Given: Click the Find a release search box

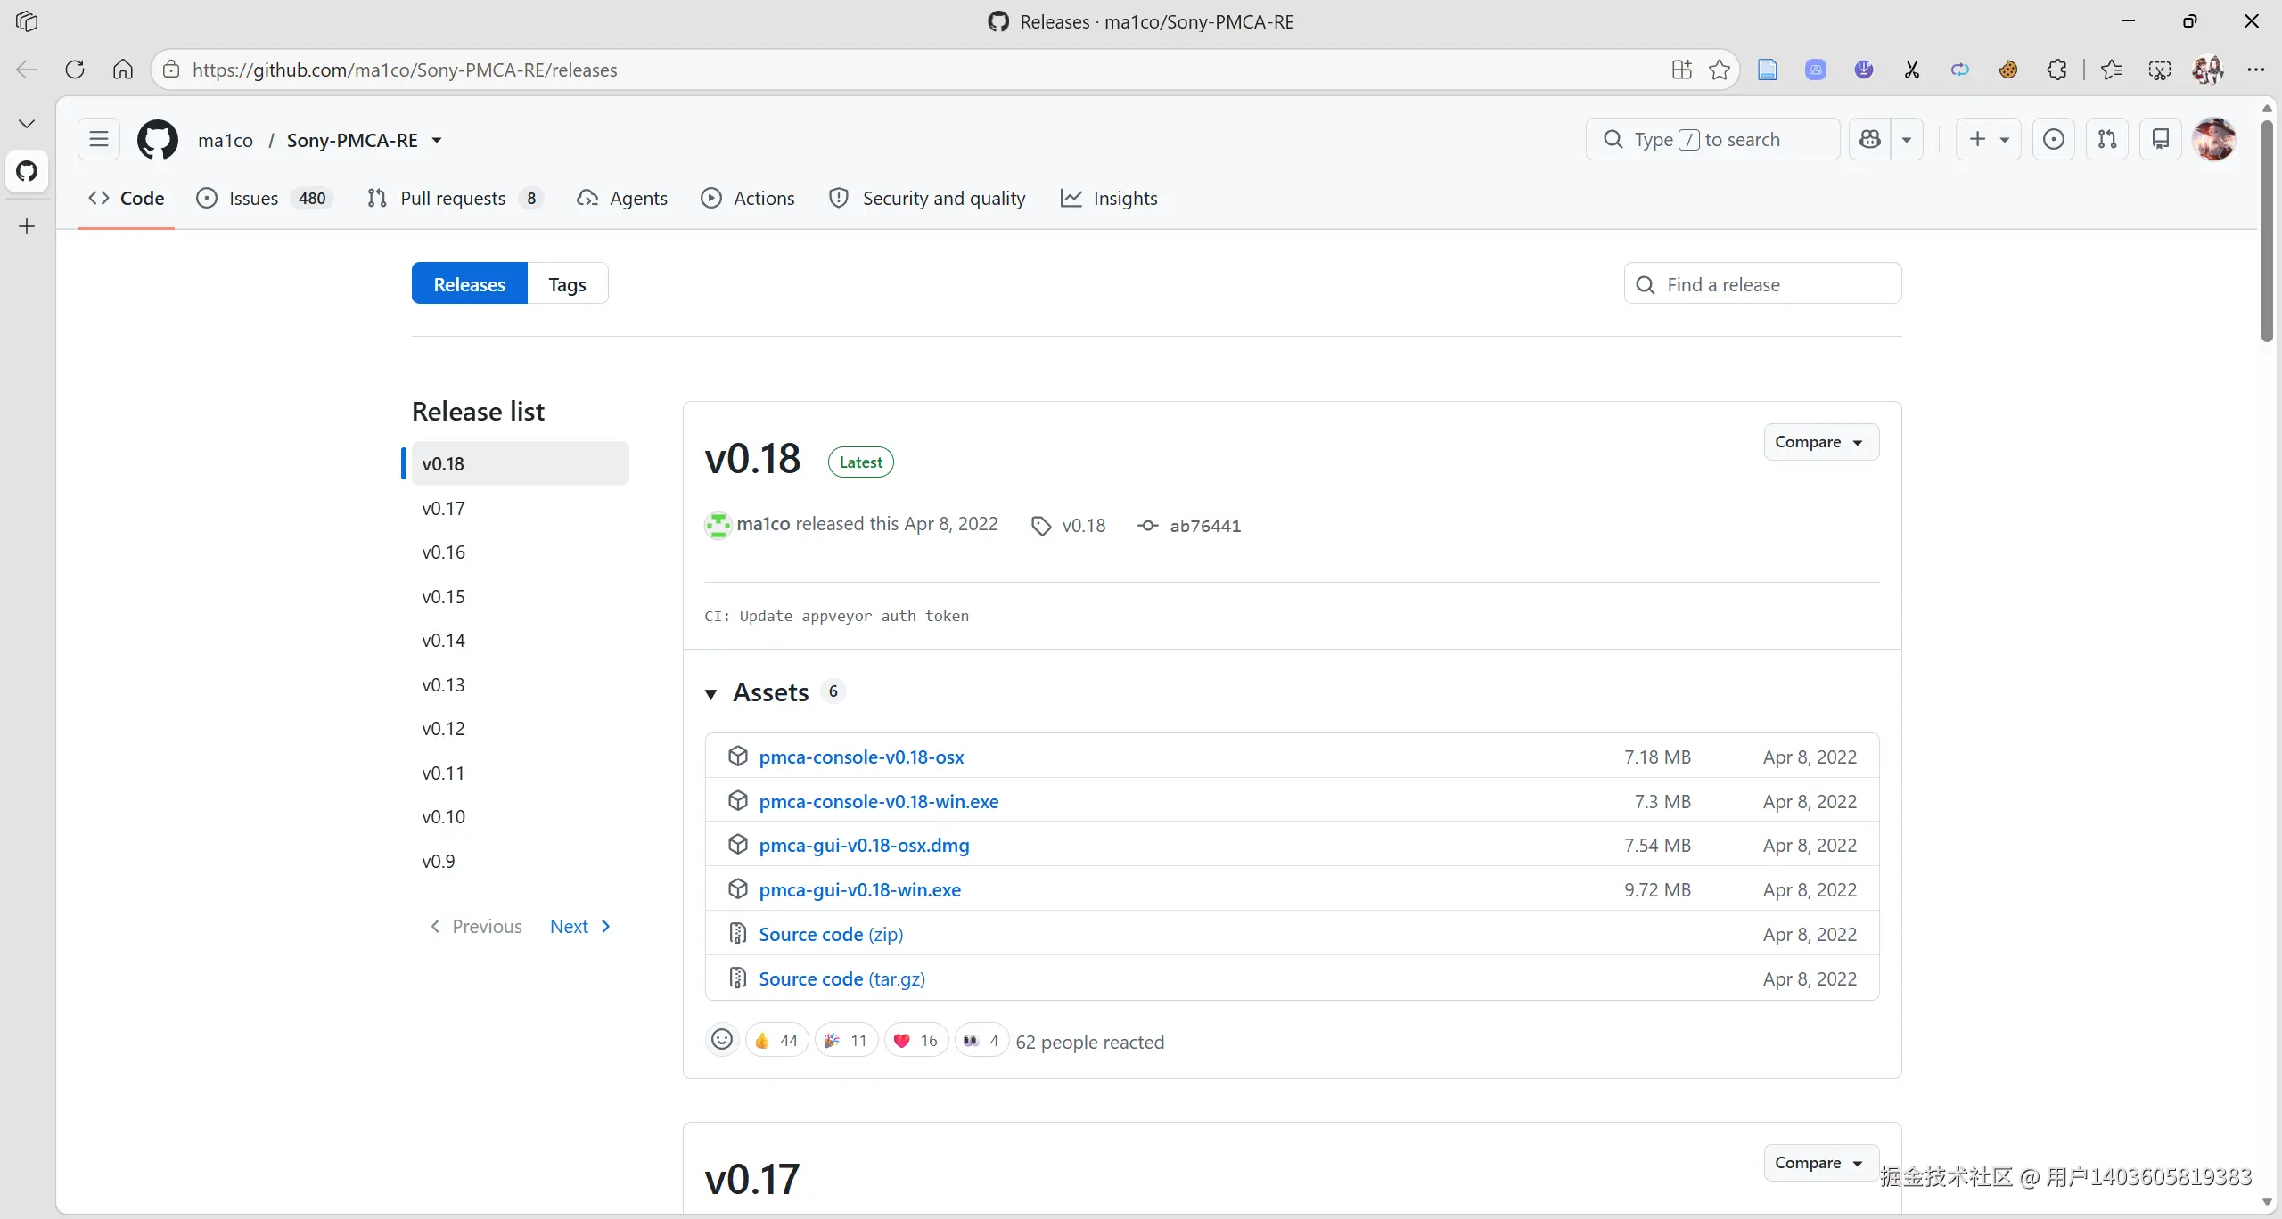Looking at the screenshot, I should (1762, 284).
